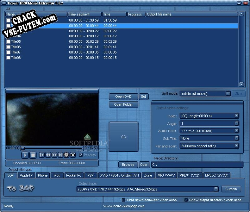Enable Shut down computer when done
Screen dimensions: 250x212
tap(124, 200)
